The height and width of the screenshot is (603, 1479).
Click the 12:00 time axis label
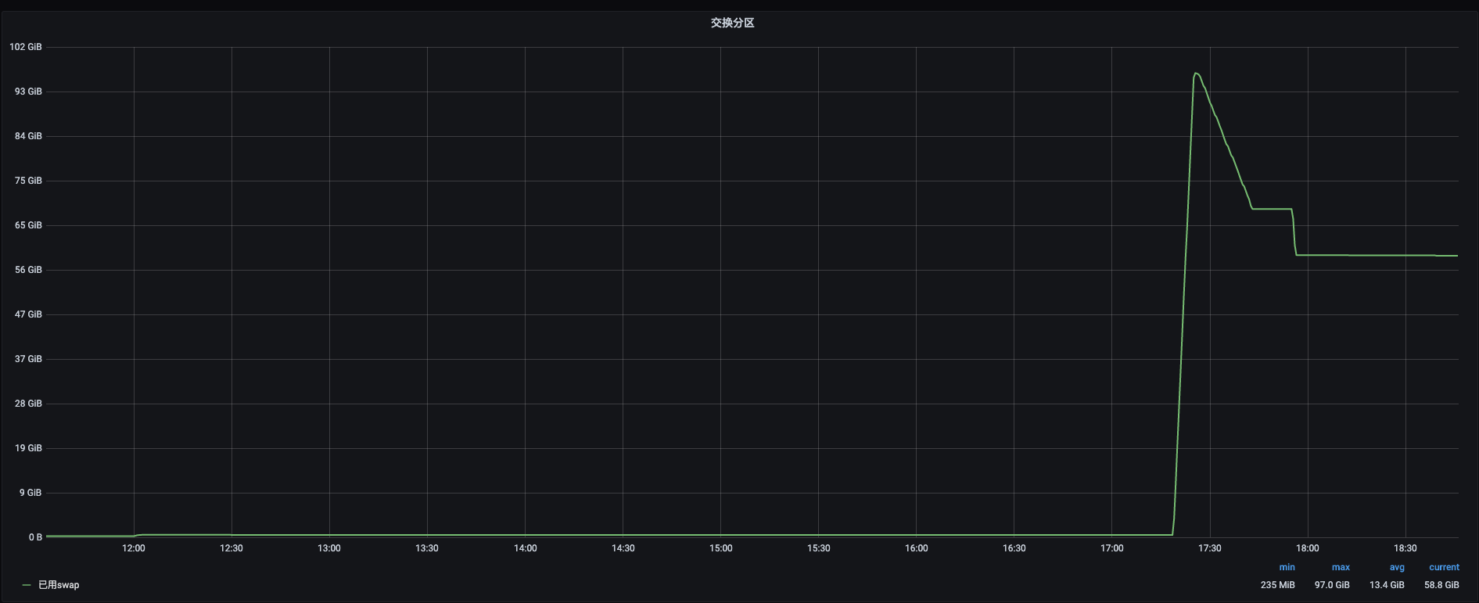pos(134,548)
